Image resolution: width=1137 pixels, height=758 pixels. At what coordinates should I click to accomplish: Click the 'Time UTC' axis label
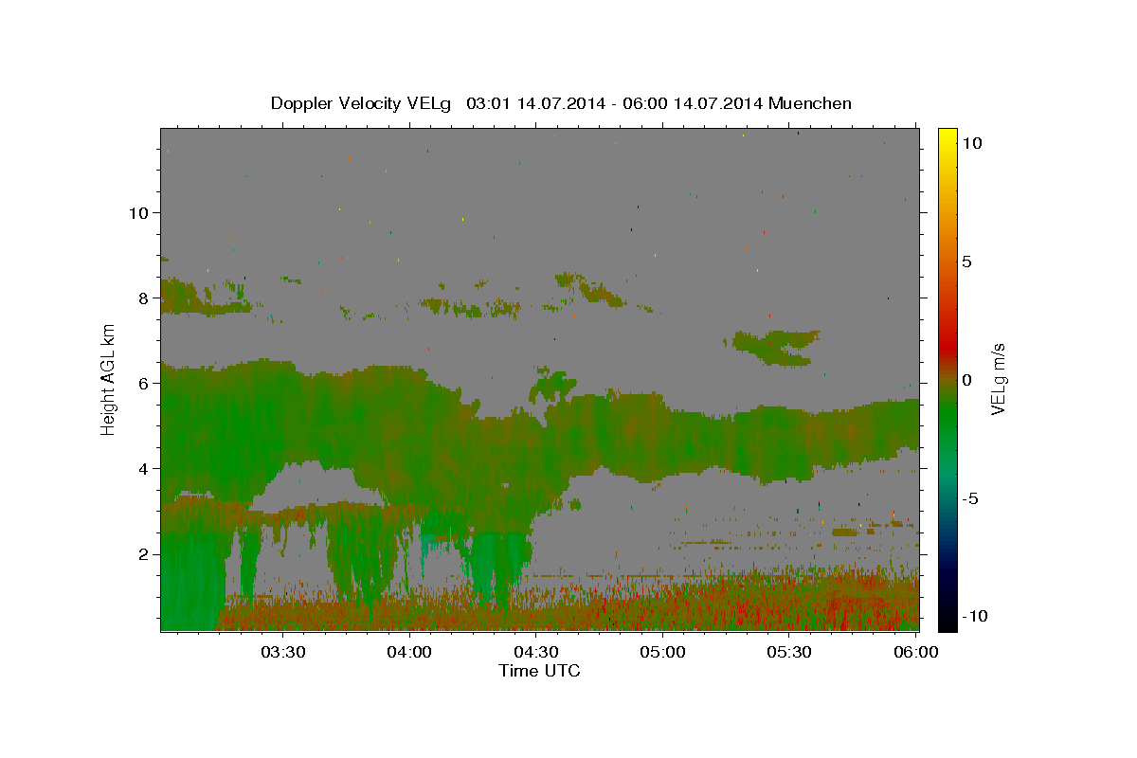(x=539, y=671)
